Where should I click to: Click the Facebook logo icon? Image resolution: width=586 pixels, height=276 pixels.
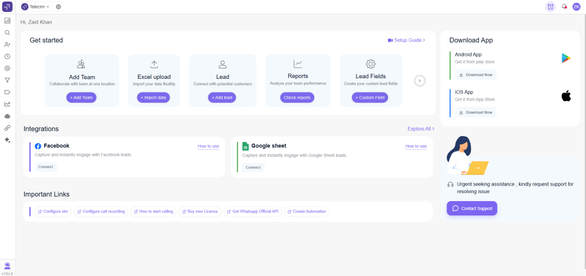coord(38,146)
